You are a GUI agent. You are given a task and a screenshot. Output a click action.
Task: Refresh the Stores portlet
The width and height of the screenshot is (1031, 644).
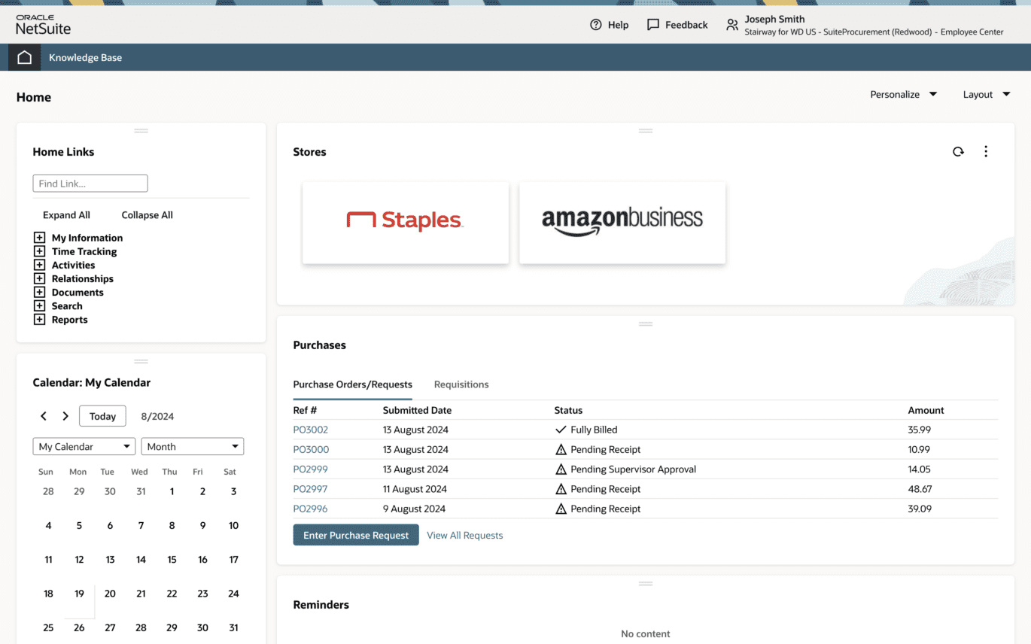point(958,151)
